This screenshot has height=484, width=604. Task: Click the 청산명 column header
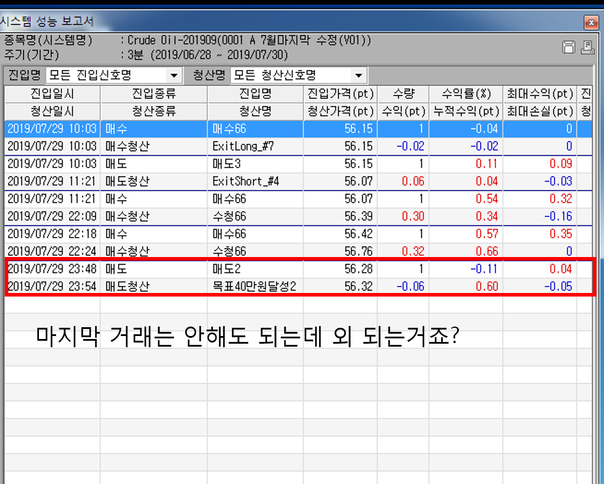pos(255,111)
